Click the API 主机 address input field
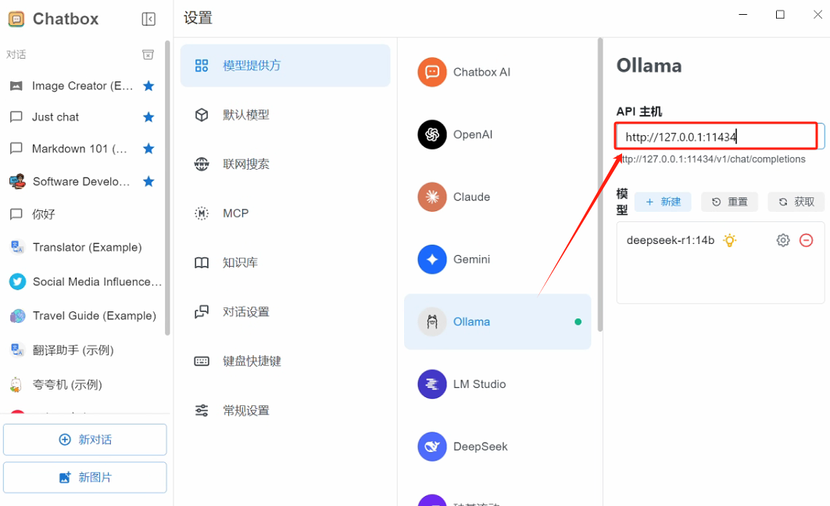Viewport: 830px width, 506px height. pos(720,137)
